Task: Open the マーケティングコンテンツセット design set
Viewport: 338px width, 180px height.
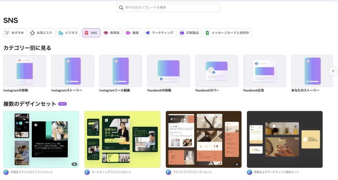Action: 122,139
